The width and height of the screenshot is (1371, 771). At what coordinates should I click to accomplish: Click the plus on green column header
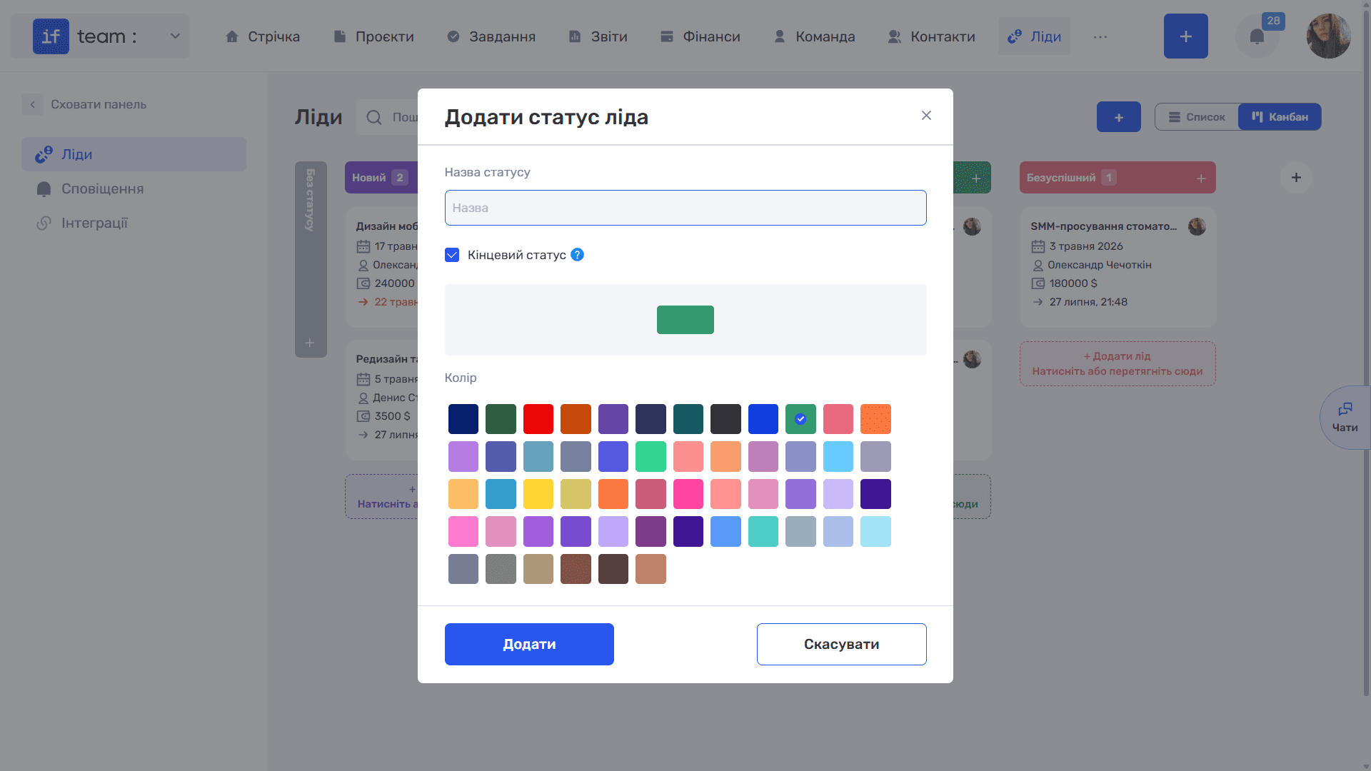coord(976,178)
